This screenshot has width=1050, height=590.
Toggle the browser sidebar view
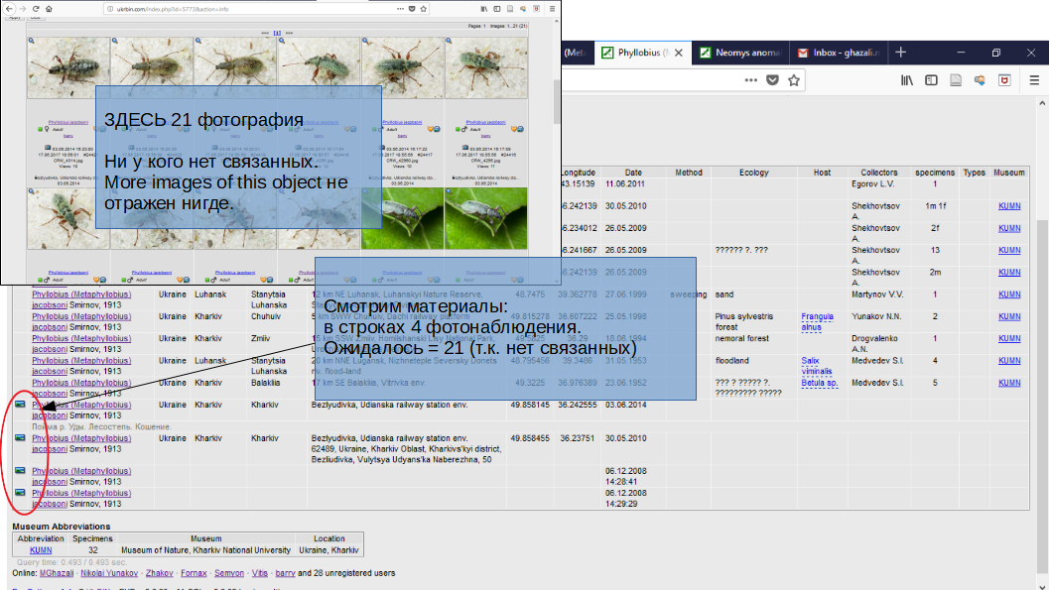[931, 81]
